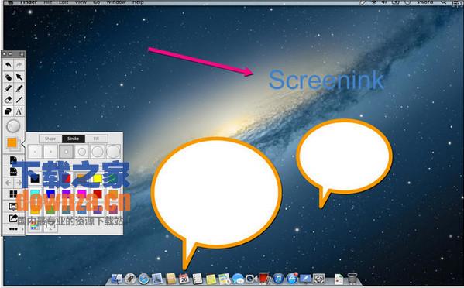464x288 pixels.
Task: Select the spray/tag tool beside the pointer
Action: [x=9, y=77]
